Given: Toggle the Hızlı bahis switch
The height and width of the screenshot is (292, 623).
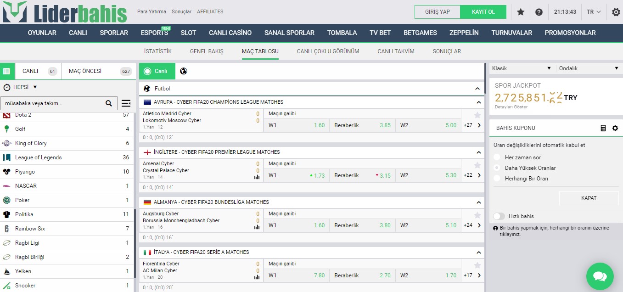Looking at the screenshot, I should [x=499, y=216].
